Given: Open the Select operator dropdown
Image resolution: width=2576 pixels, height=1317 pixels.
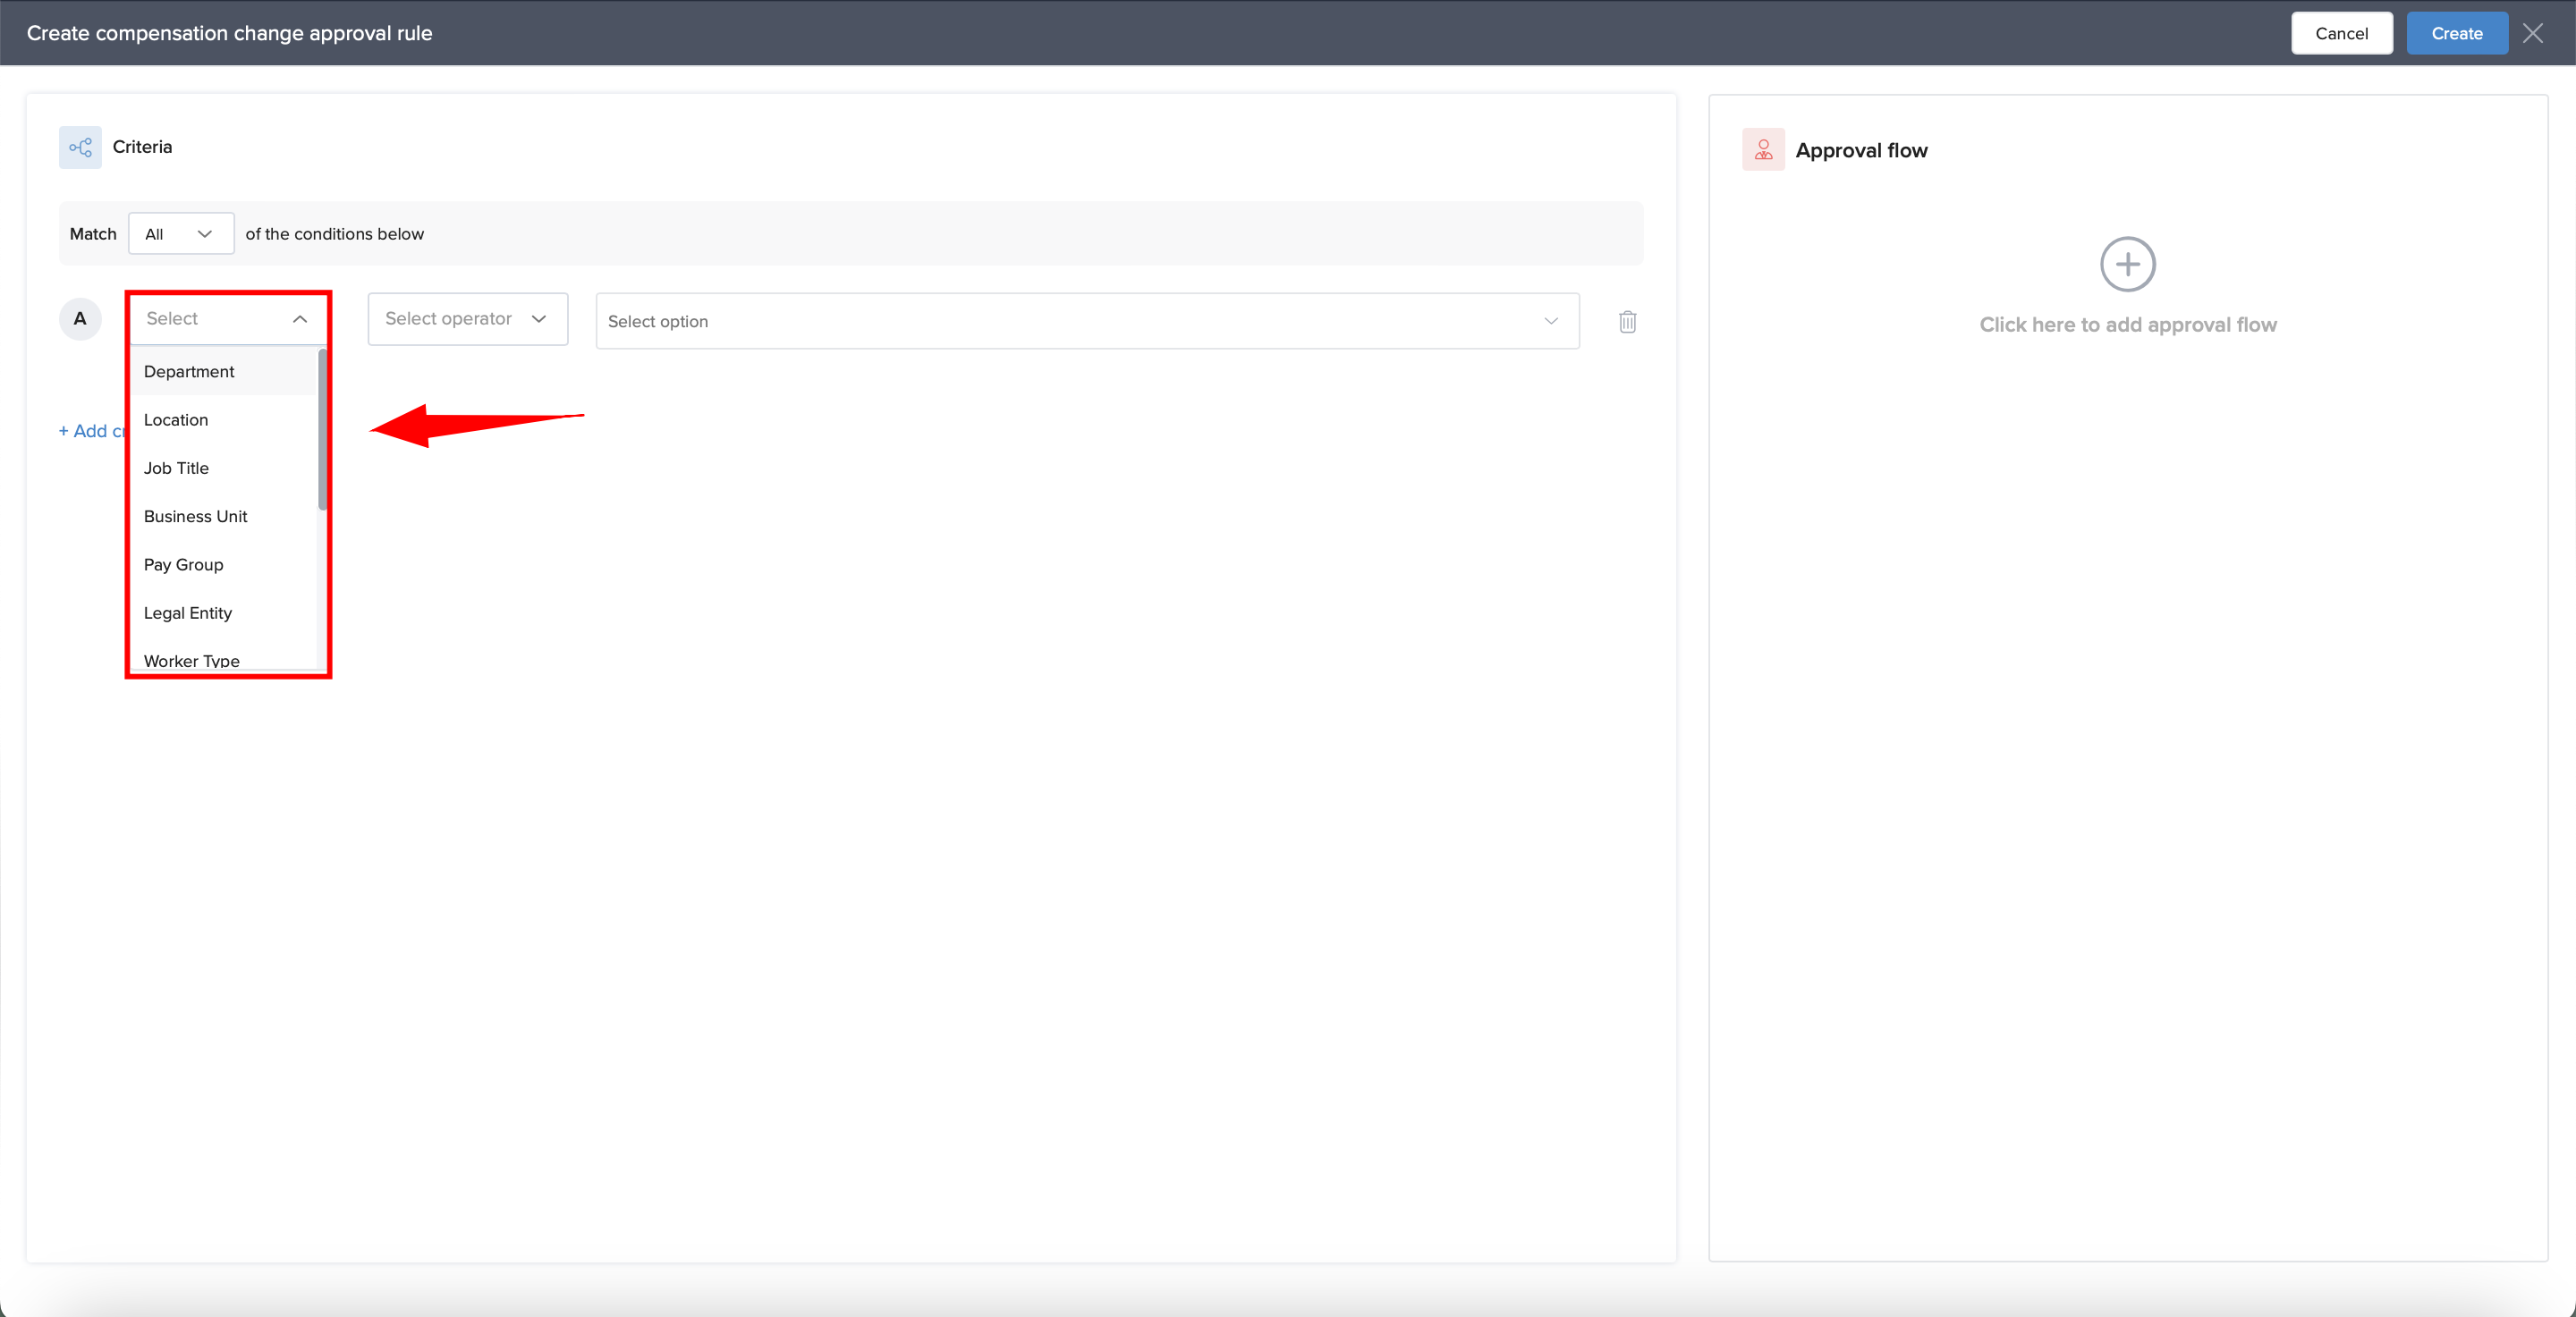Looking at the screenshot, I should pos(467,319).
